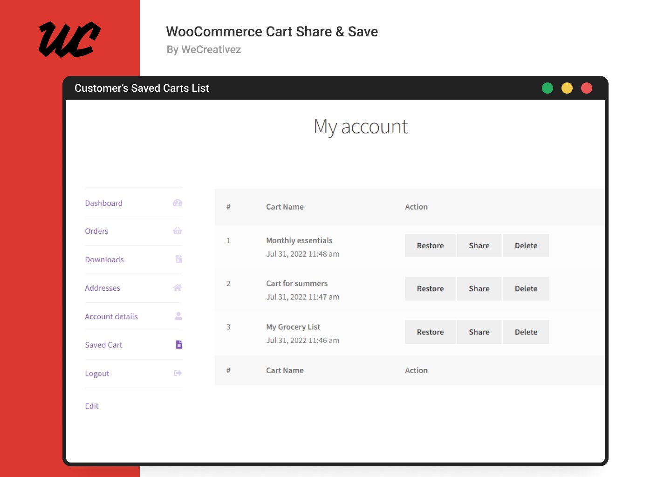The image size is (671, 477).
Task: Click the WeCreativez WC logo
Action: 69,39
